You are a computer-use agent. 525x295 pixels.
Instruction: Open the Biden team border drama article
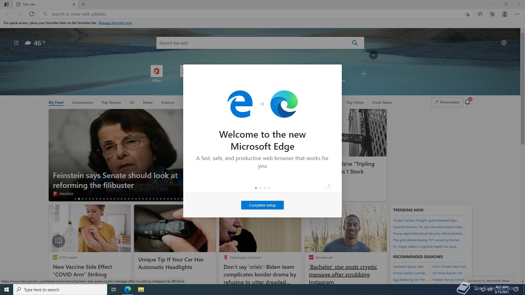pos(260,274)
